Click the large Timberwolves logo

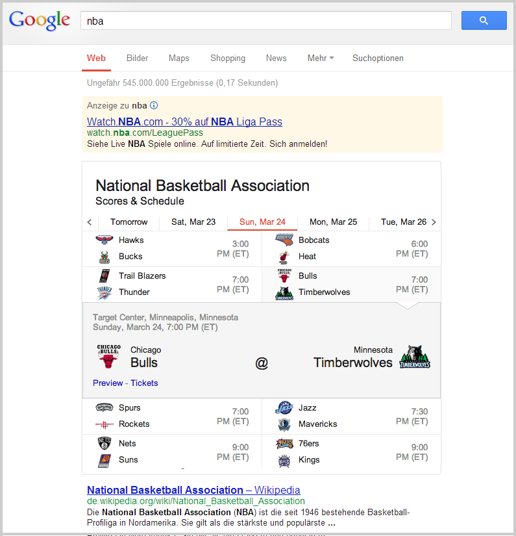pyautogui.click(x=415, y=357)
